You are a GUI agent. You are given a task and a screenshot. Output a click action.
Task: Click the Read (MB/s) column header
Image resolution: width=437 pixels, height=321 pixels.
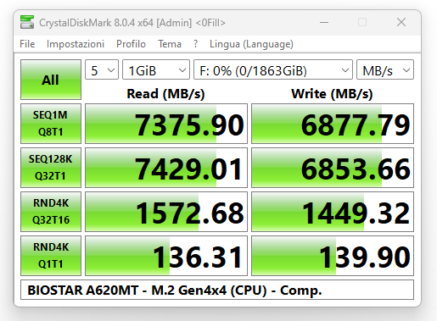(x=165, y=94)
